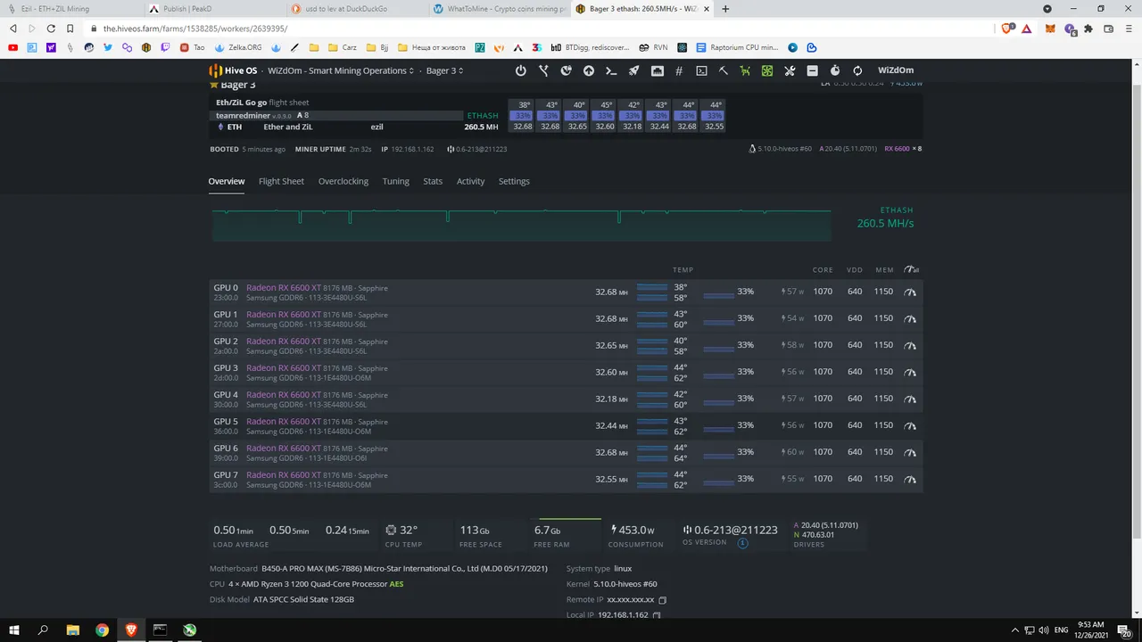Open the Windows Start menu
The width and height of the screenshot is (1142, 642).
point(14,630)
